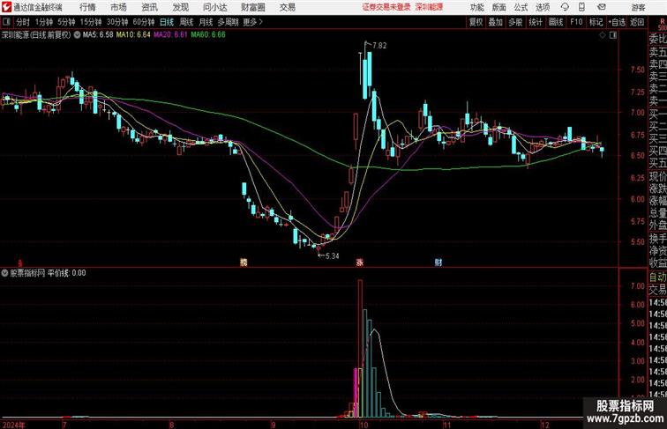Click the 财 event marker on chart
The width and height of the screenshot is (667, 429).
click(438, 263)
